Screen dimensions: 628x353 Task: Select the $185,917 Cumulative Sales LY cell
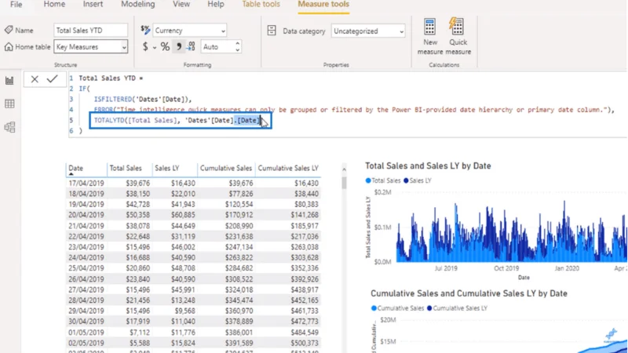pyautogui.click(x=305, y=226)
